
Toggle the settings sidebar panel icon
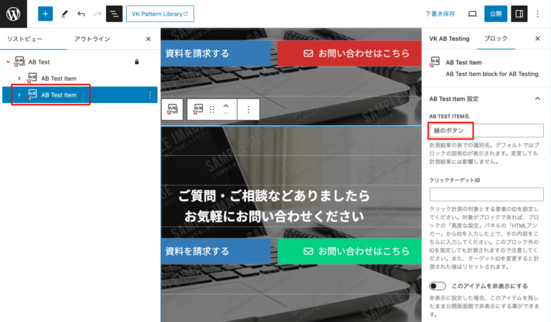click(519, 14)
